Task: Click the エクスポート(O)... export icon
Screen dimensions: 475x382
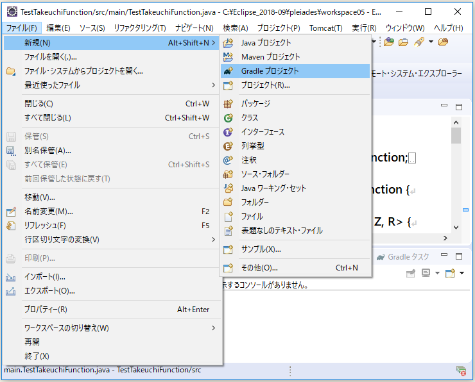Action: [11, 291]
